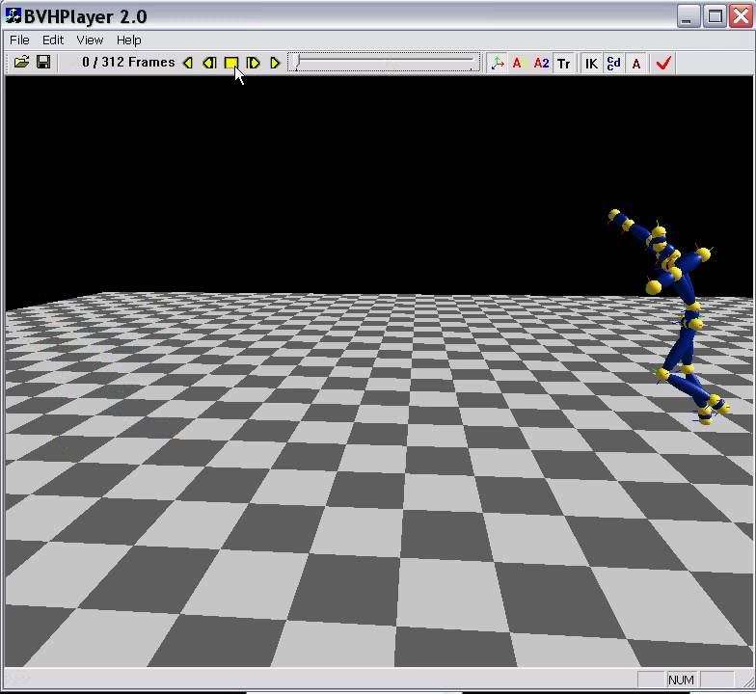Step back one frame
The width and height of the screenshot is (756, 694).
pos(209,64)
